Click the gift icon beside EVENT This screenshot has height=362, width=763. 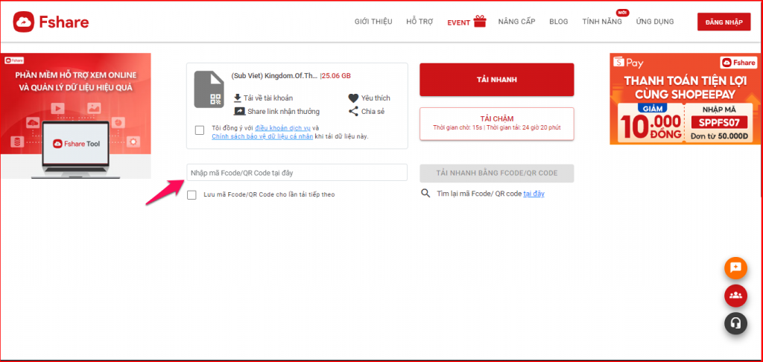(480, 22)
